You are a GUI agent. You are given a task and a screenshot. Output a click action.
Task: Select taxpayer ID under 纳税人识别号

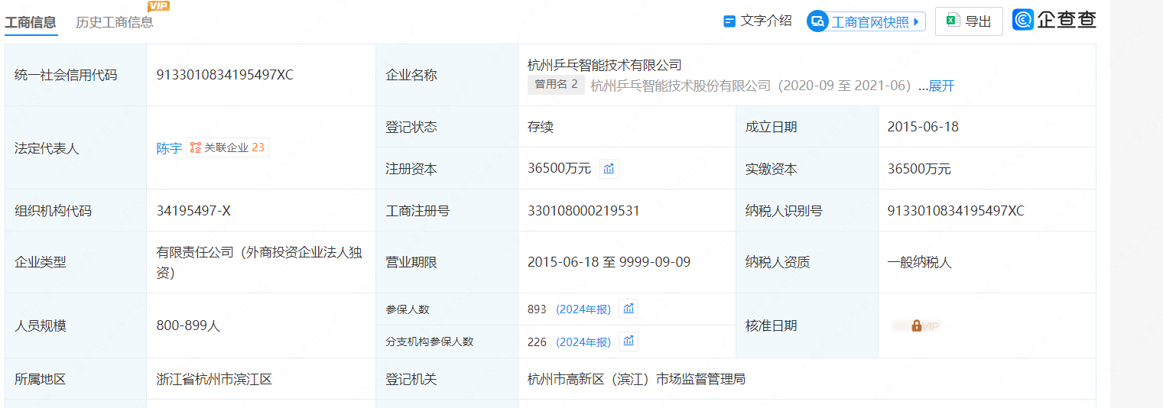tap(956, 210)
